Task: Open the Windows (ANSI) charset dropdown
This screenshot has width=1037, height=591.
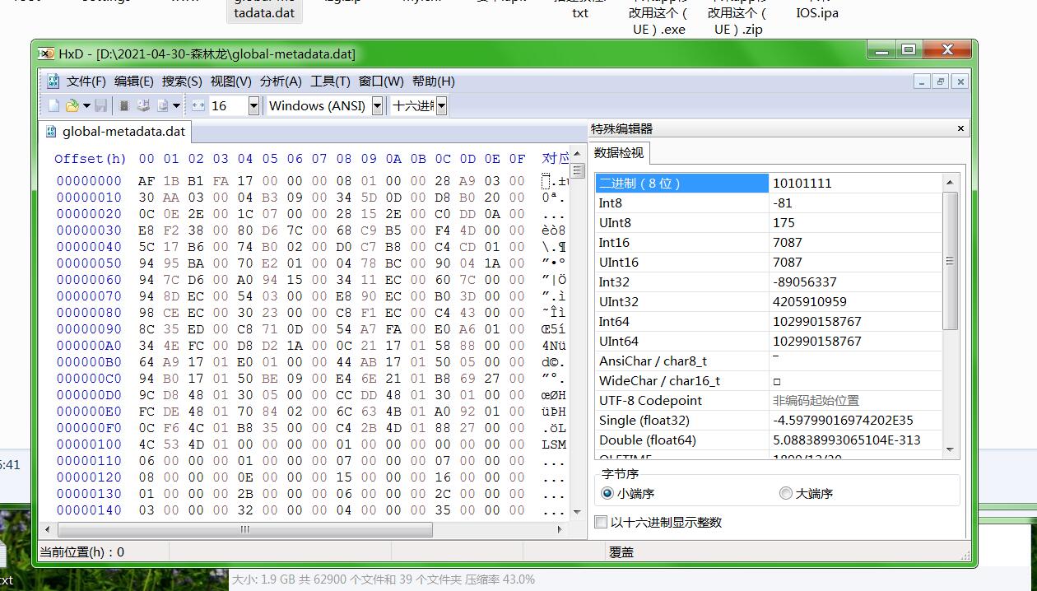Action: [377, 105]
